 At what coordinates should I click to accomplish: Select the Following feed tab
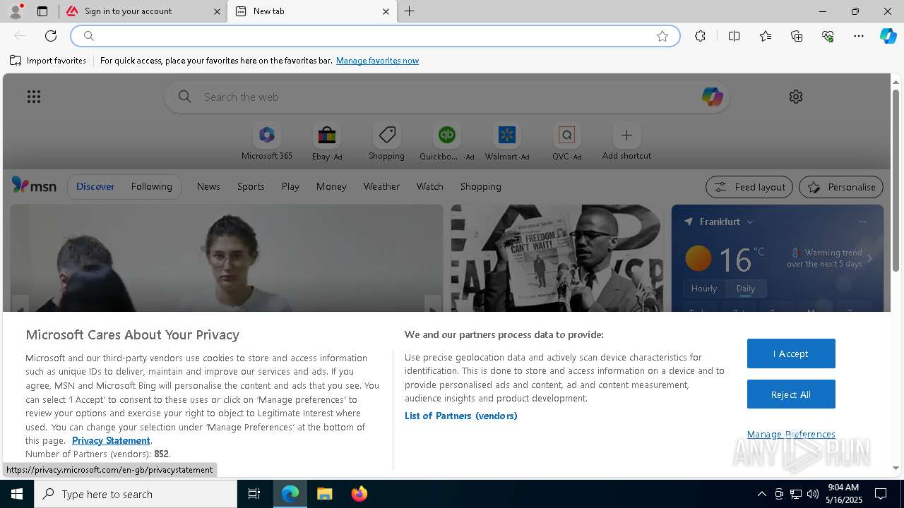click(x=151, y=186)
